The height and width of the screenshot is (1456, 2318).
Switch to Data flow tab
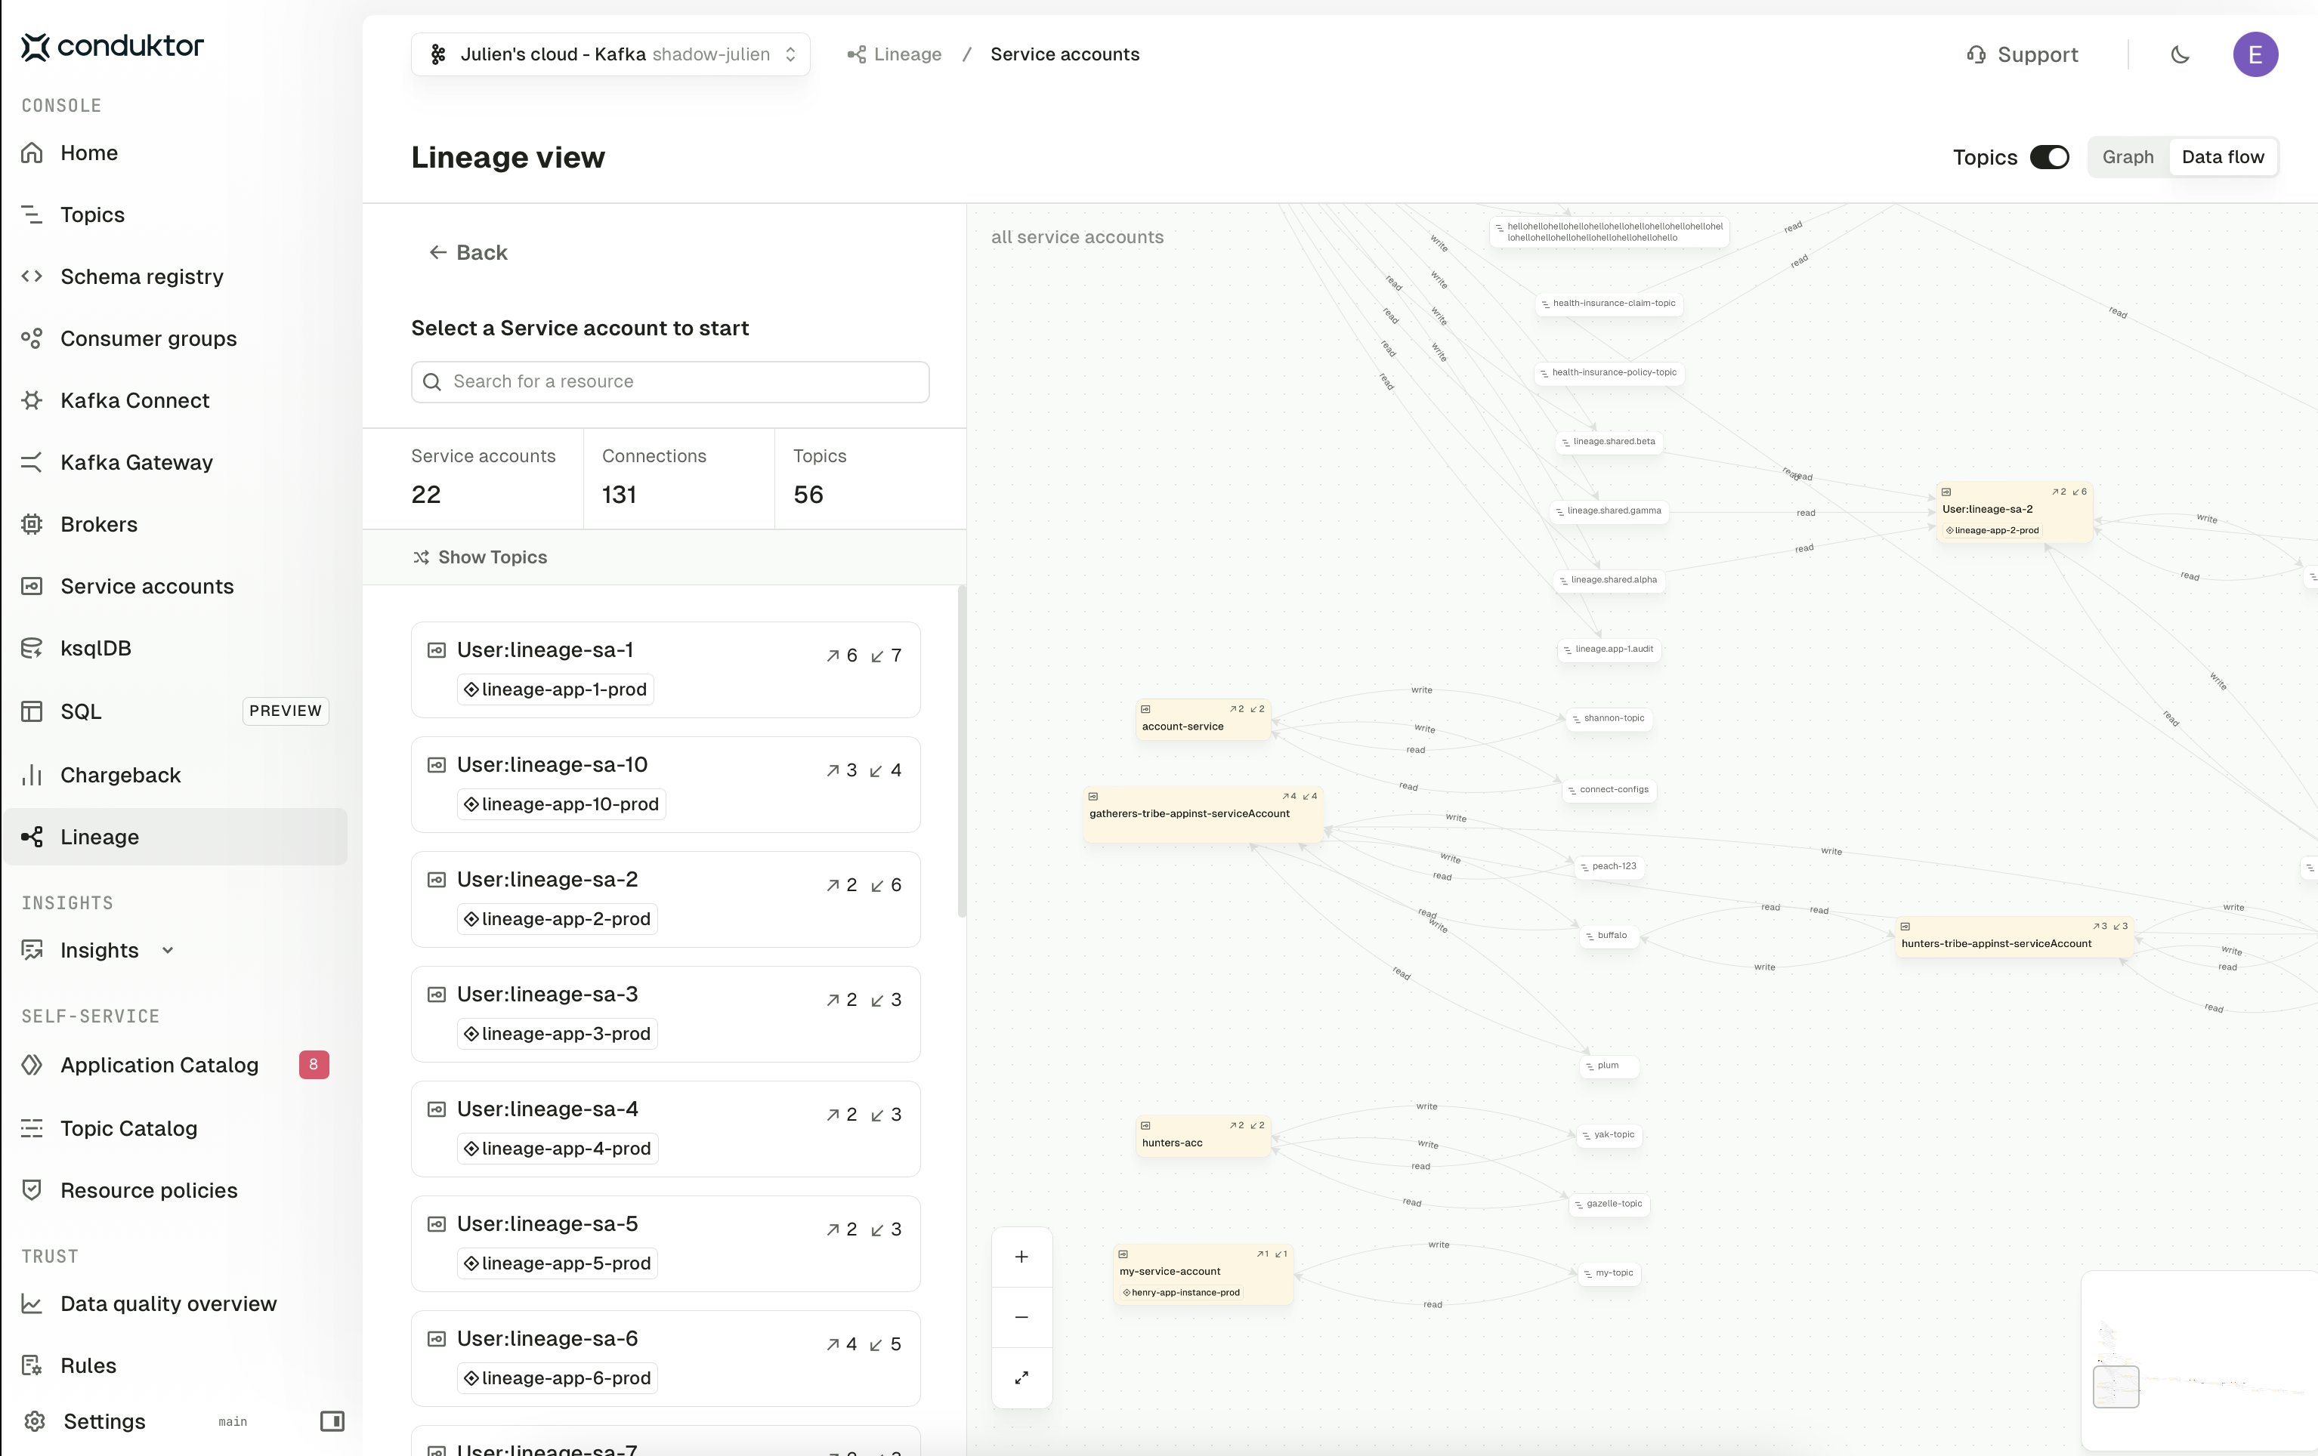tap(2223, 157)
